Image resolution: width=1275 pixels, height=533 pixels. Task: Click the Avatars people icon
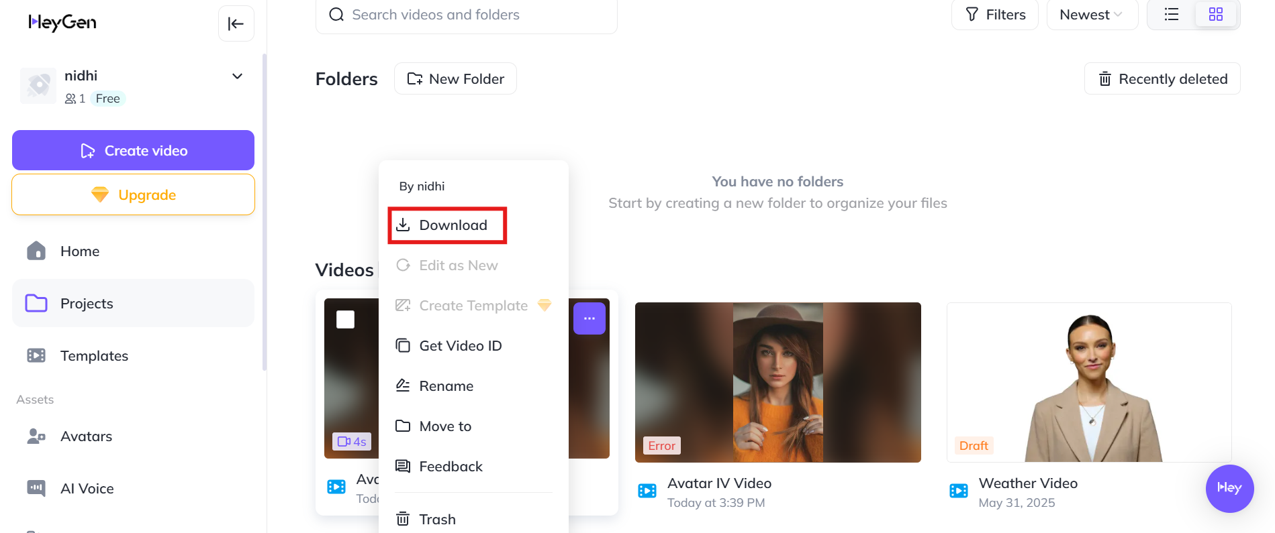click(x=36, y=436)
